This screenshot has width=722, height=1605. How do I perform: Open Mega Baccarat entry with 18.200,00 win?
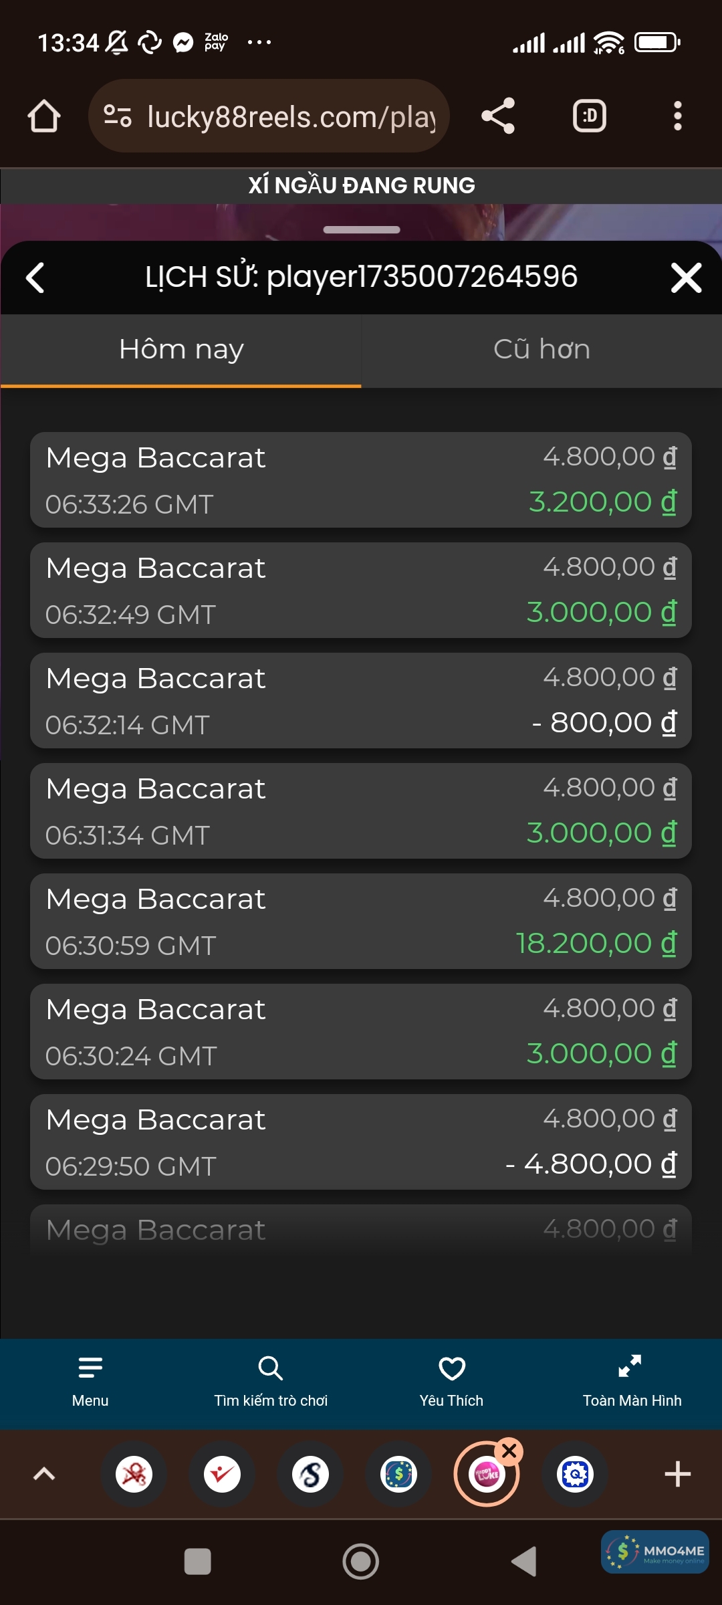(x=361, y=922)
